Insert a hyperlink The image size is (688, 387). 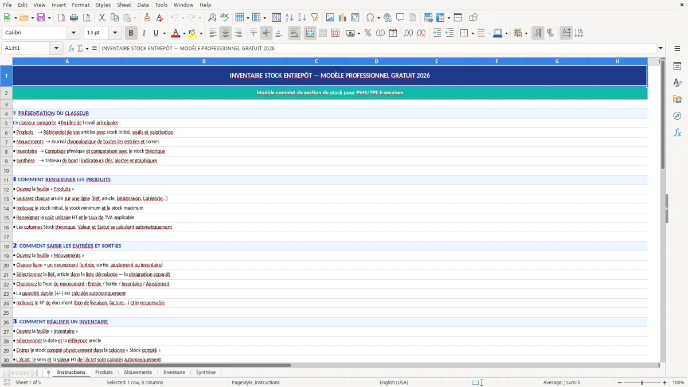pyautogui.click(x=388, y=18)
